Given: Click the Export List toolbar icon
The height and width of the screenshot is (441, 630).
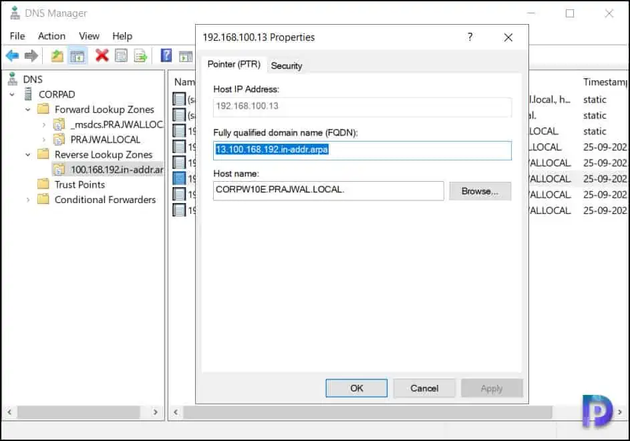Looking at the screenshot, I should tap(140, 55).
